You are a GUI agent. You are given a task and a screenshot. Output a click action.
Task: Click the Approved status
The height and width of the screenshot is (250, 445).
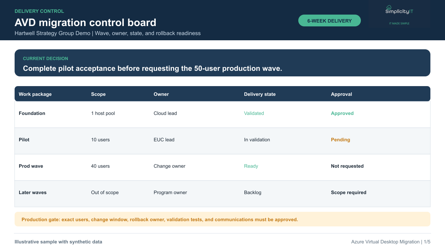pos(342,113)
